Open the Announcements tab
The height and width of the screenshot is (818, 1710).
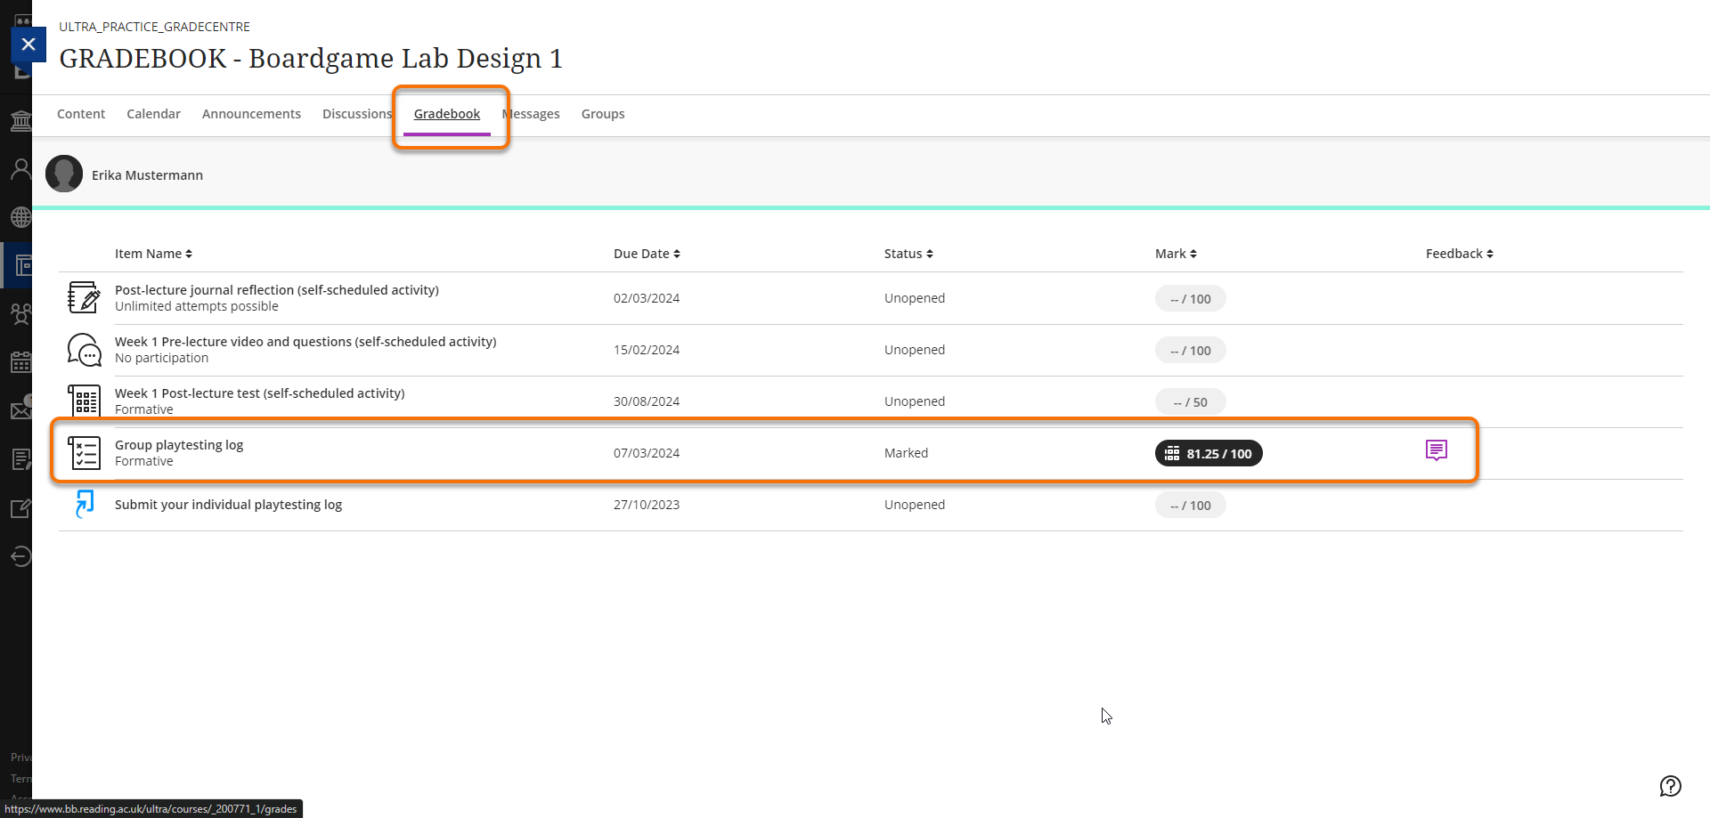tap(251, 114)
